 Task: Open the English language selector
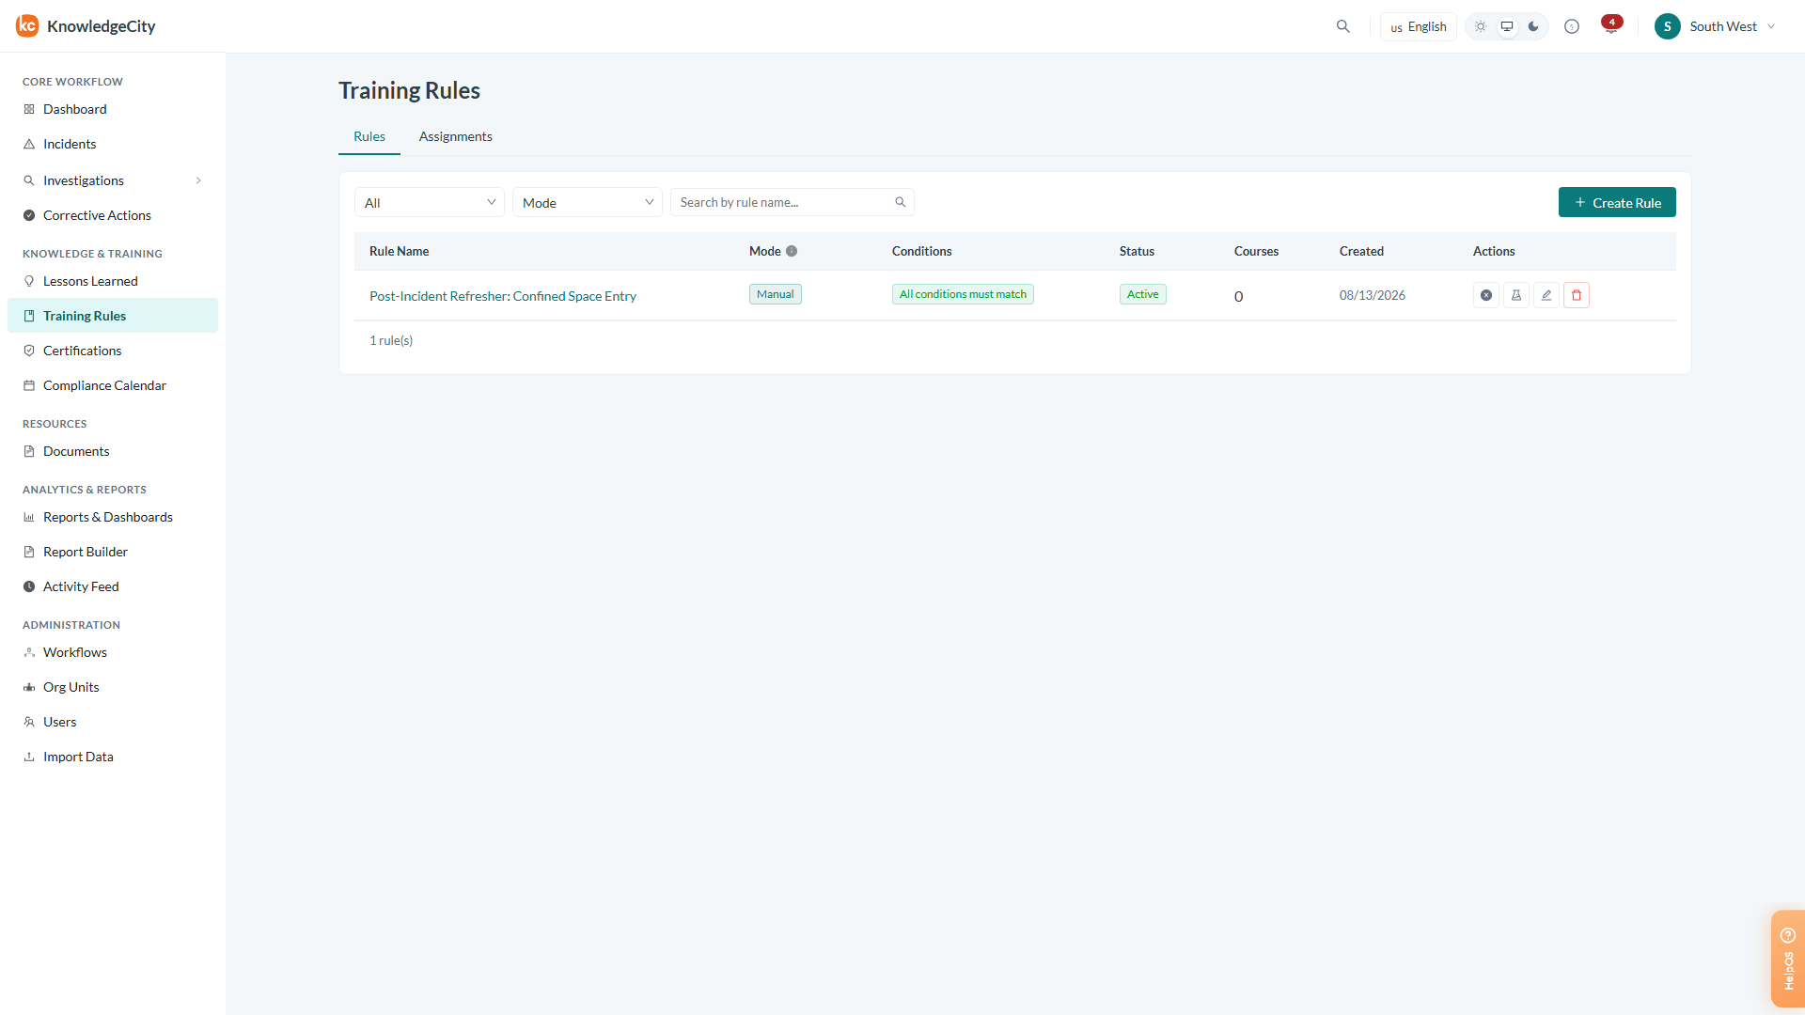point(1419,26)
